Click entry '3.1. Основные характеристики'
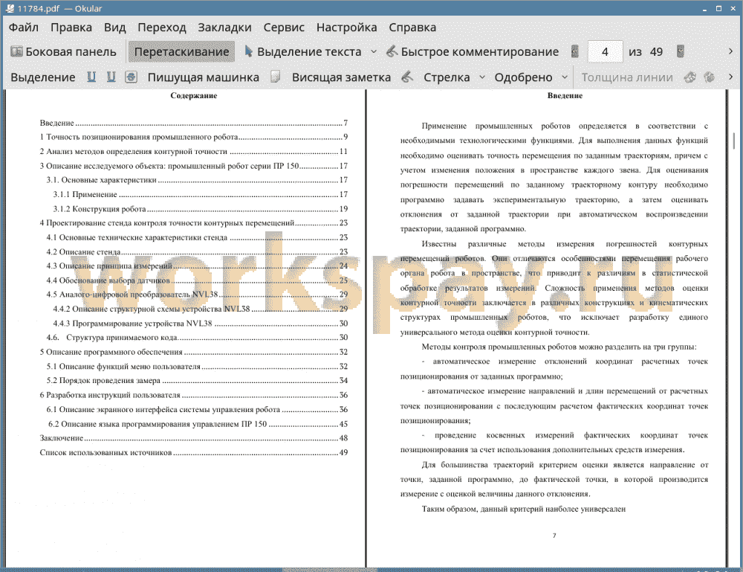 (197, 180)
